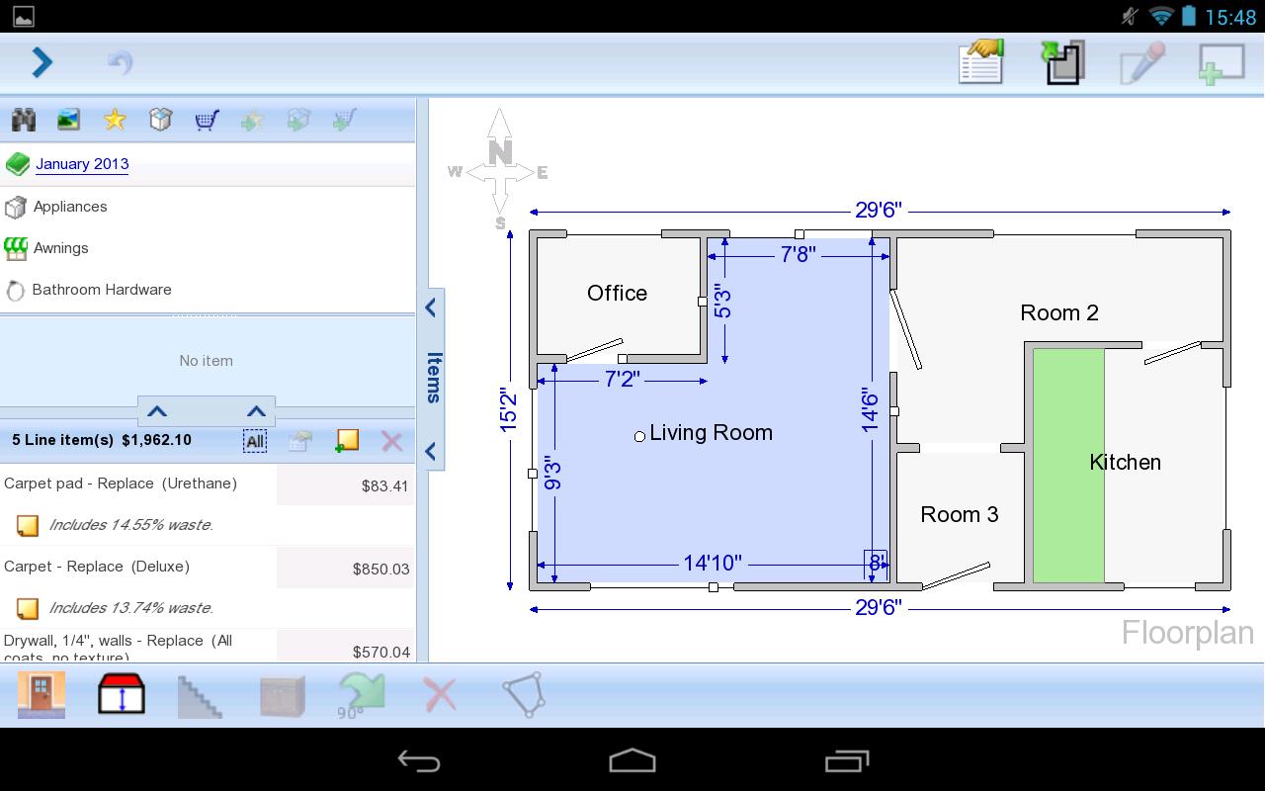
Task: Open the product box catalog icon
Action: point(160,119)
